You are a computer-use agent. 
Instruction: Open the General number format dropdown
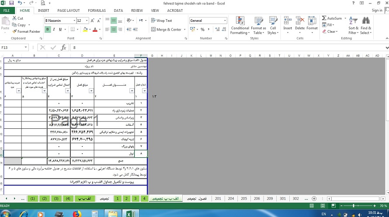tap(225, 21)
